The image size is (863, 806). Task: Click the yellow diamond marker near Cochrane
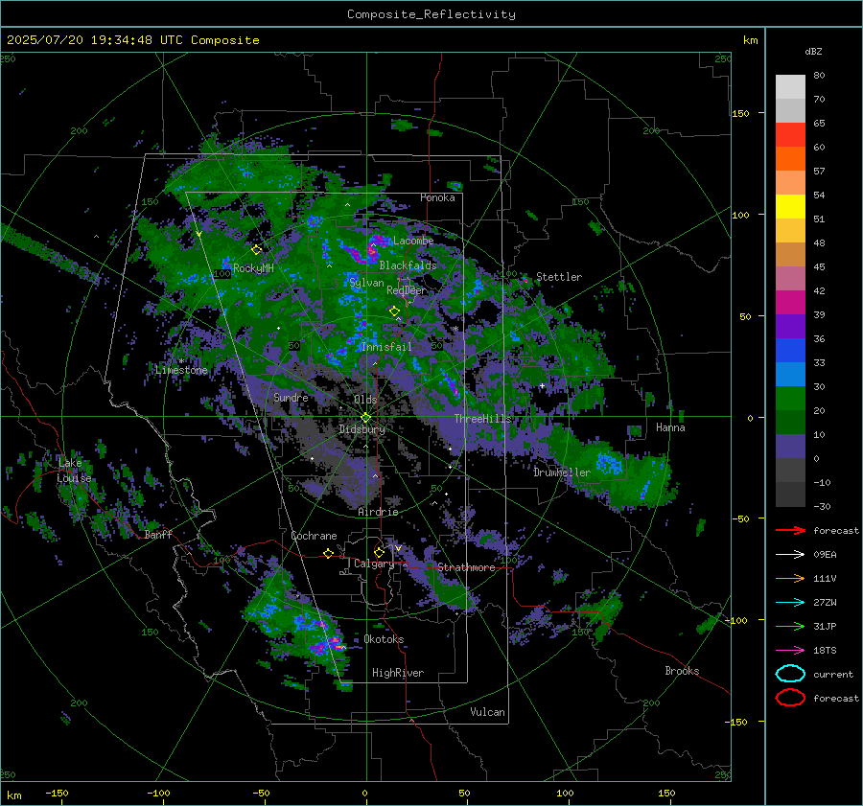coord(328,554)
